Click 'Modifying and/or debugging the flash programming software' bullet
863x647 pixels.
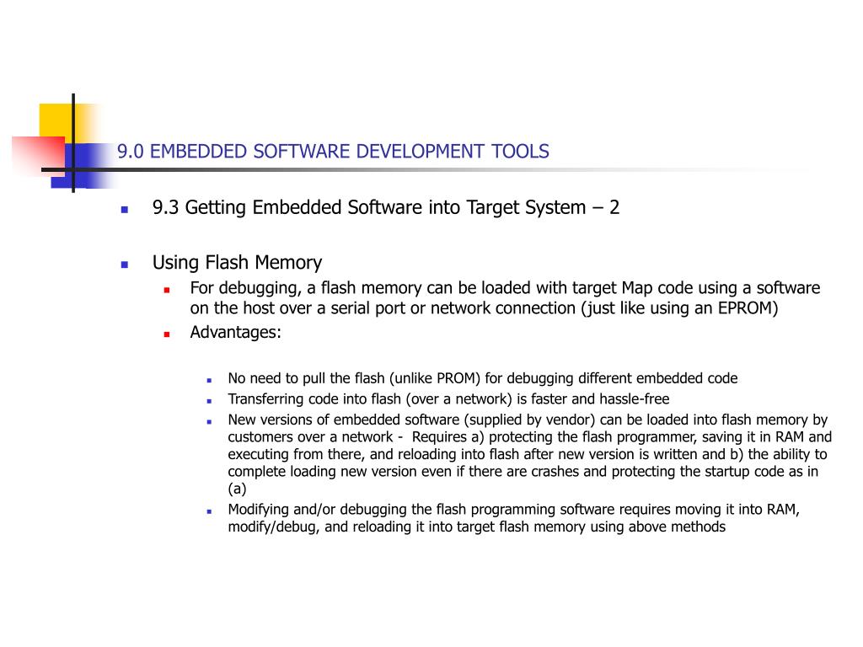click(x=513, y=518)
